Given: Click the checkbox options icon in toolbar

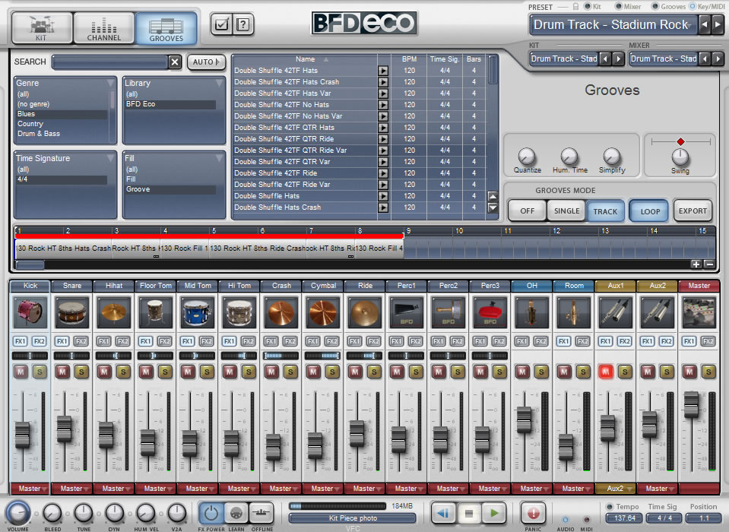Looking at the screenshot, I should pos(221,24).
